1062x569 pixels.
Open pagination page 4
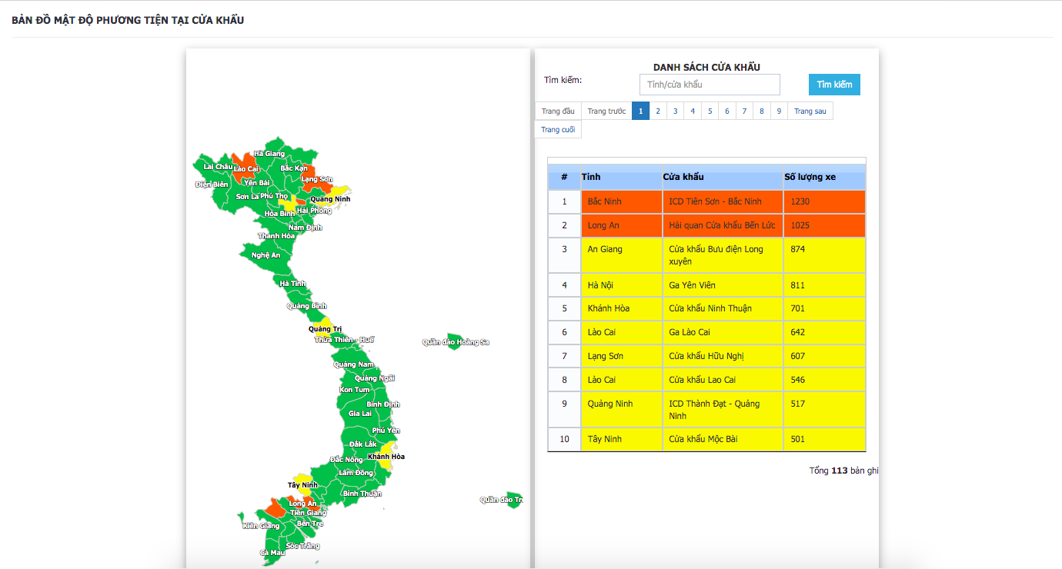point(693,111)
